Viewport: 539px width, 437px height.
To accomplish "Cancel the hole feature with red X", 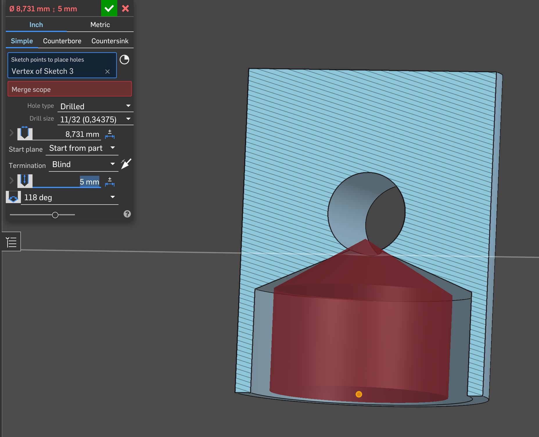I will click(x=125, y=8).
